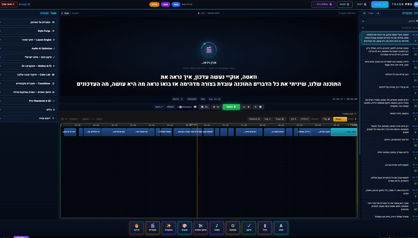The height and width of the screenshot is (238, 418).
Task: Step back 1 second
Action: click(x=246, y=107)
